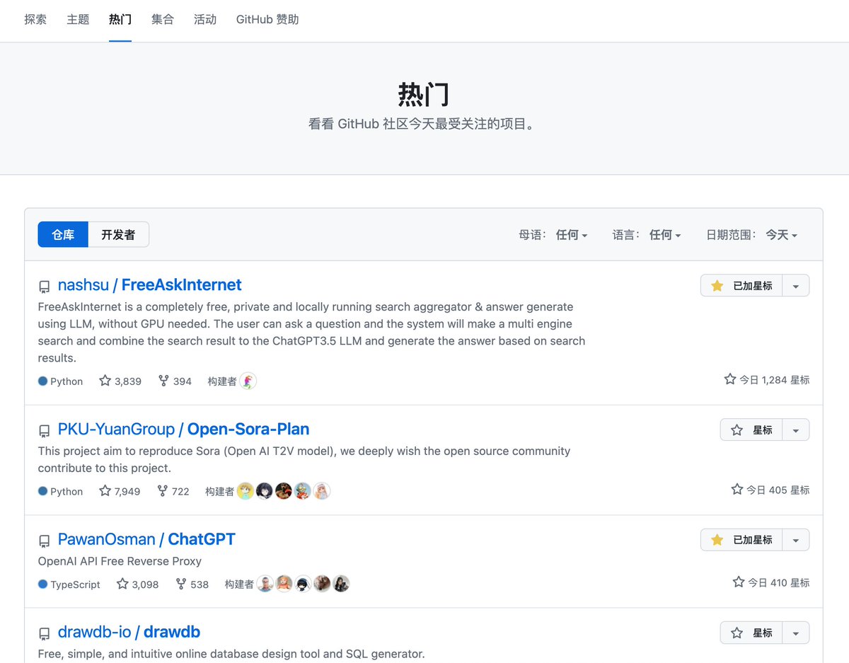Image resolution: width=849 pixels, height=663 pixels.
Task: View PawanOsman ChatGPT's 3,098 stargazers
Action: (x=137, y=584)
